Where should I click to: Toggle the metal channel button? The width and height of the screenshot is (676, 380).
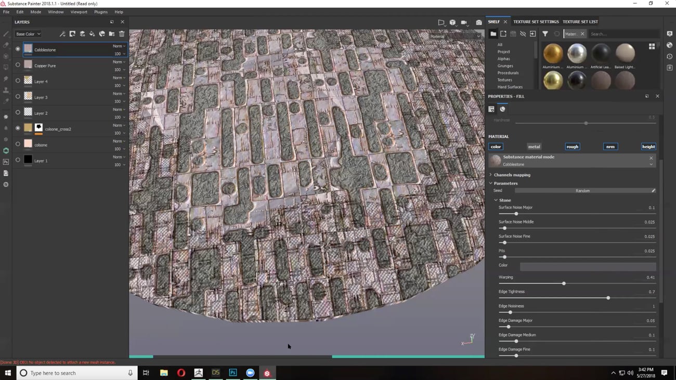(x=534, y=147)
